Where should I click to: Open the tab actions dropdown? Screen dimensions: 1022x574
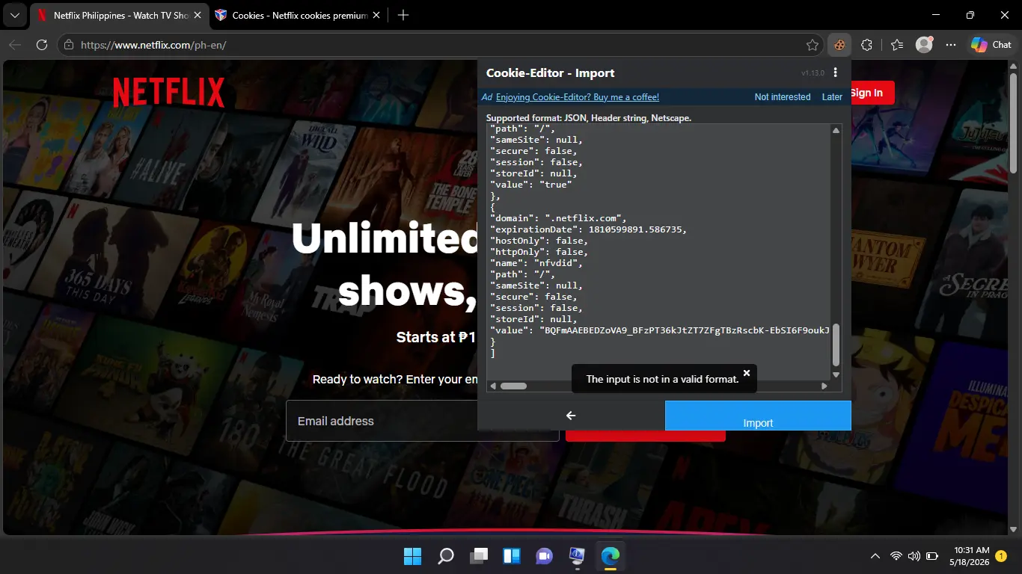14,15
